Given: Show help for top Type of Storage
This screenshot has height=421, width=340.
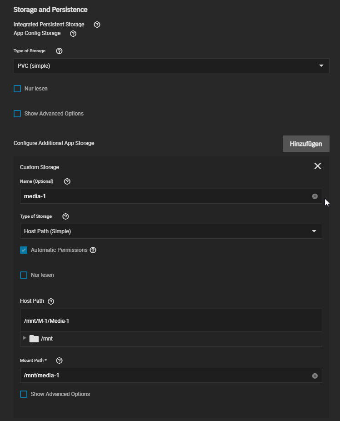Looking at the screenshot, I should [x=59, y=51].
